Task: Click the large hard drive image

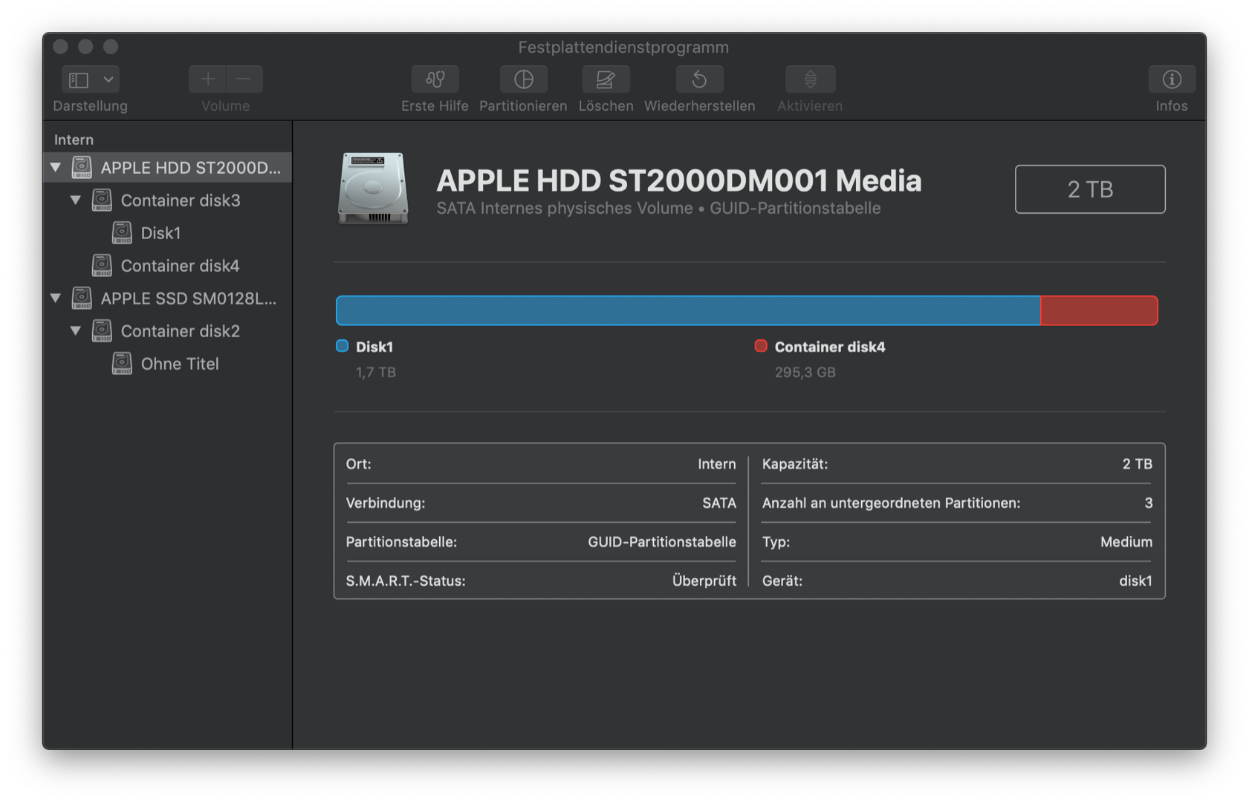Action: [373, 188]
